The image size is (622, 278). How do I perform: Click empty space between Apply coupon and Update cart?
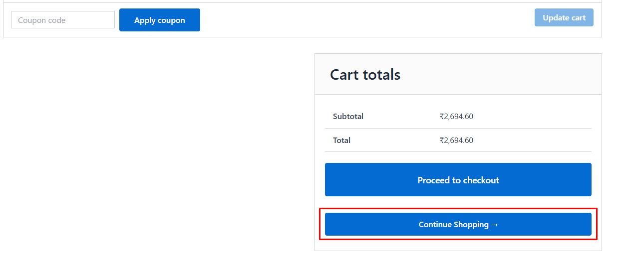tap(364, 20)
